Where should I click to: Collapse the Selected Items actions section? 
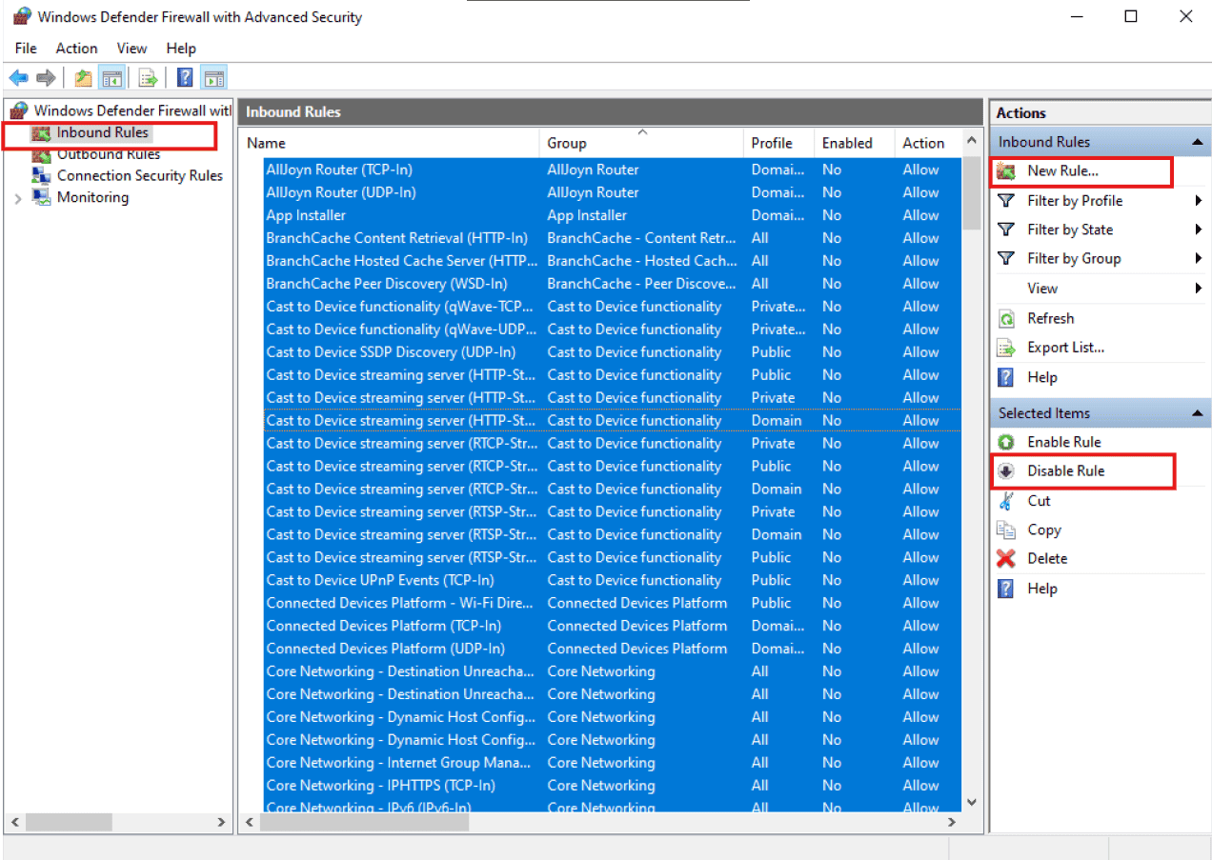click(x=1197, y=413)
